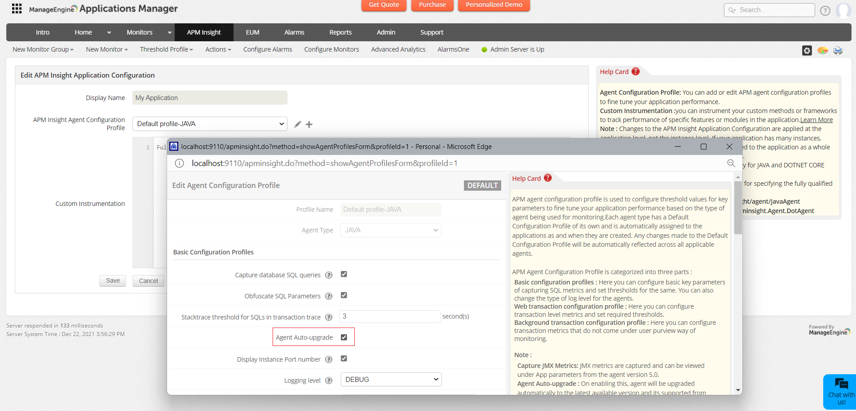Open the help question mark icon near search
856x411 pixels.
click(825, 11)
